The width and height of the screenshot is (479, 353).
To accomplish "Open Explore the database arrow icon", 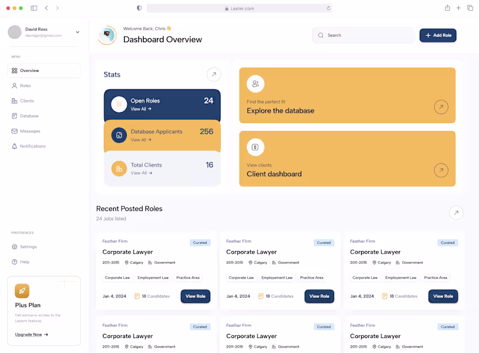I will coord(441,107).
